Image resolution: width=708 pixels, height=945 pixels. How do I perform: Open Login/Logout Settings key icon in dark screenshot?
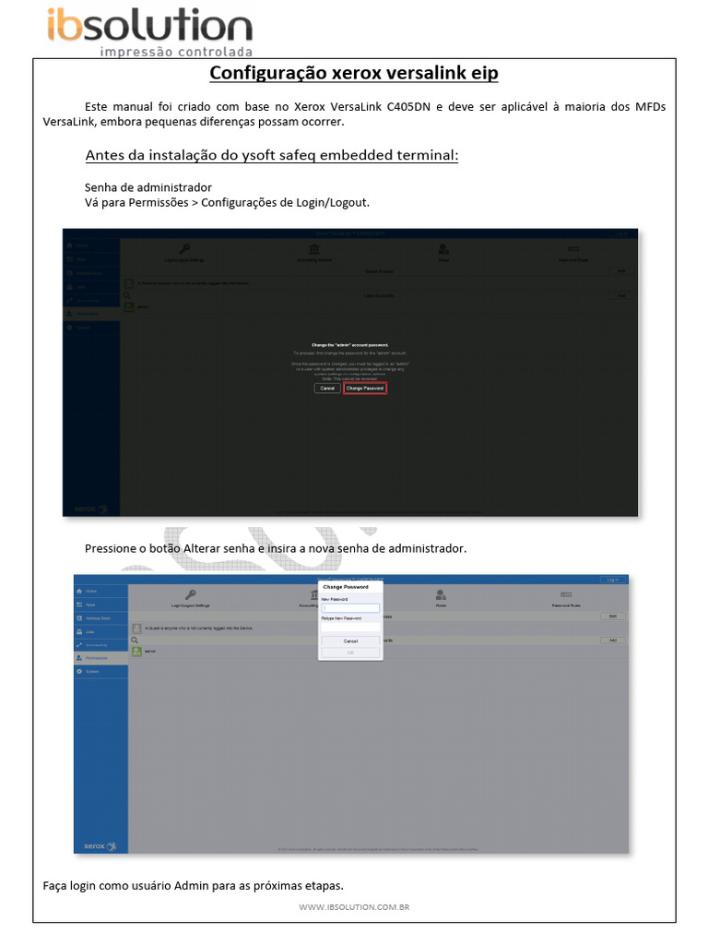point(184,249)
